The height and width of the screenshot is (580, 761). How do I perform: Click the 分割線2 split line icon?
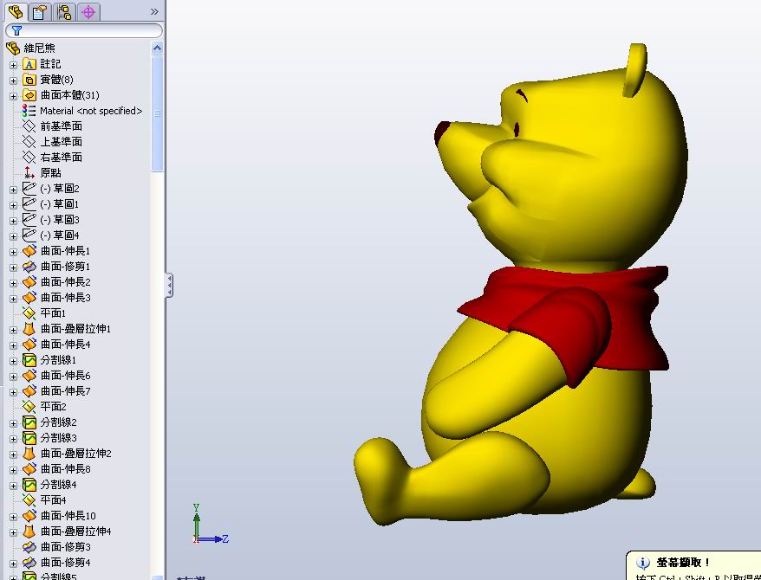(29, 422)
